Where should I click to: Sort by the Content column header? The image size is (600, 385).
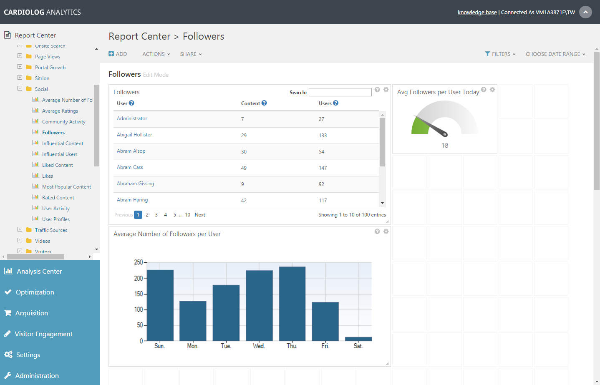(250, 103)
